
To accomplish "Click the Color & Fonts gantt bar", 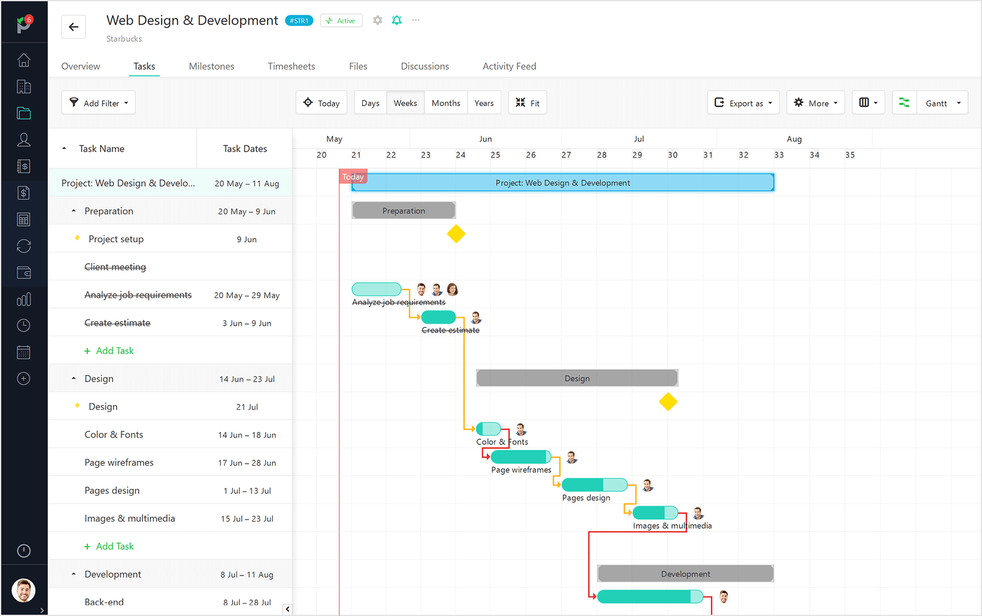I will (x=489, y=429).
